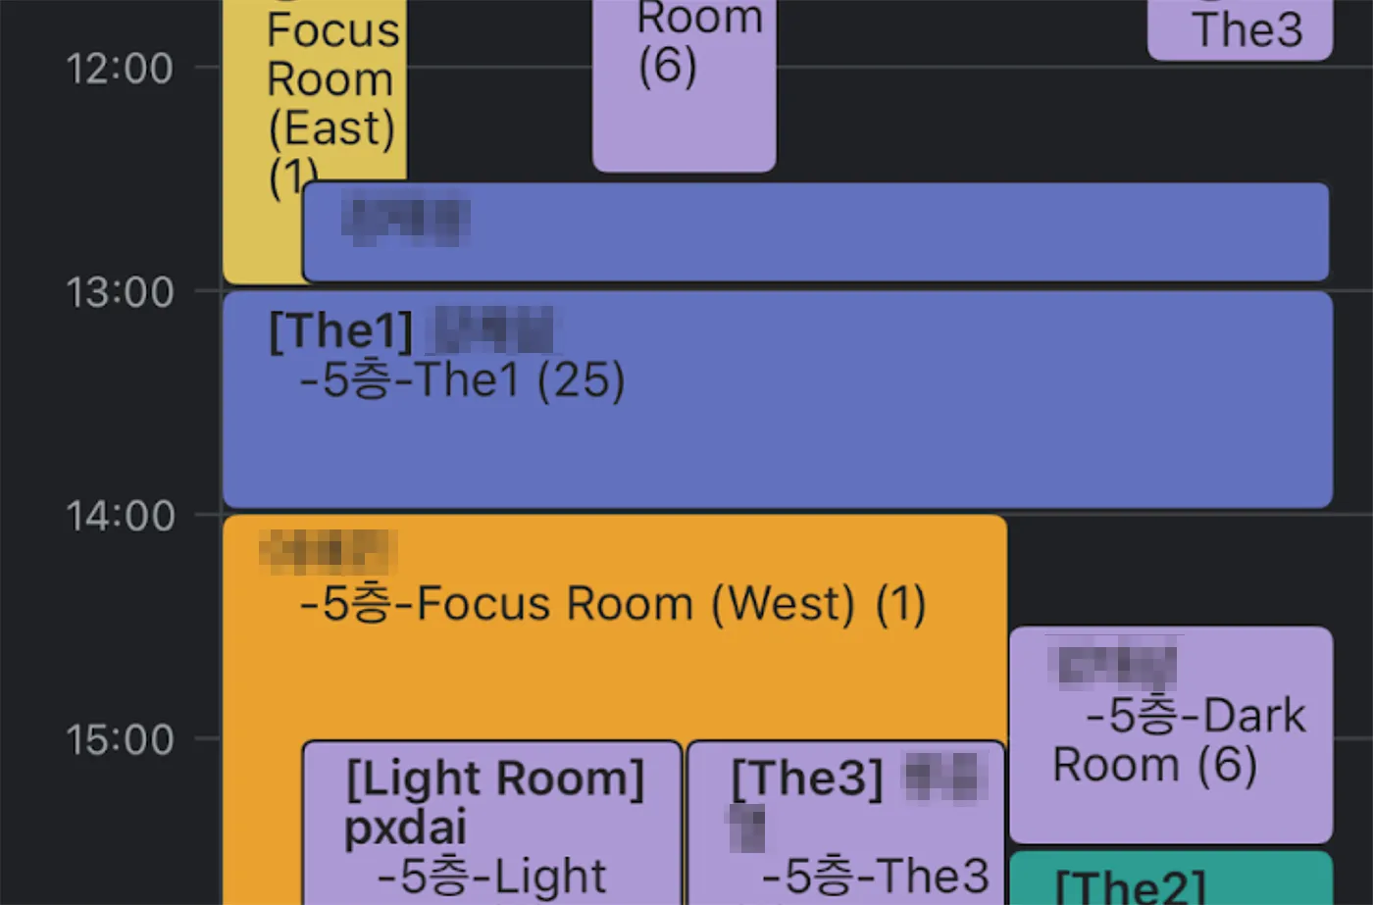This screenshot has width=1373, height=905.
Task: Click the 13:00 time label
Action: pyautogui.click(x=120, y=292)
